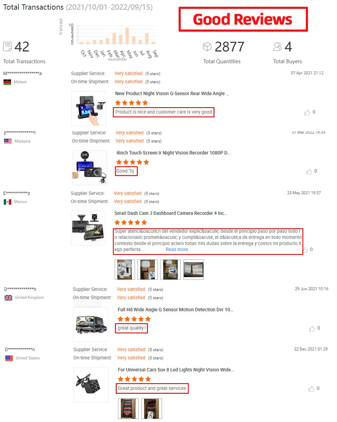Expand Mexico review with Read more
This screenshot has width=337, height=422.
tap(177, 249)
